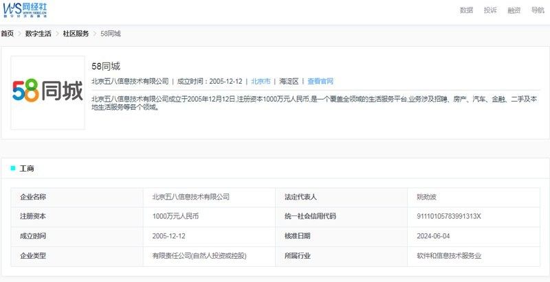Select the 核准日期 label cell
550x282 pixels.
tap(342, 236)
